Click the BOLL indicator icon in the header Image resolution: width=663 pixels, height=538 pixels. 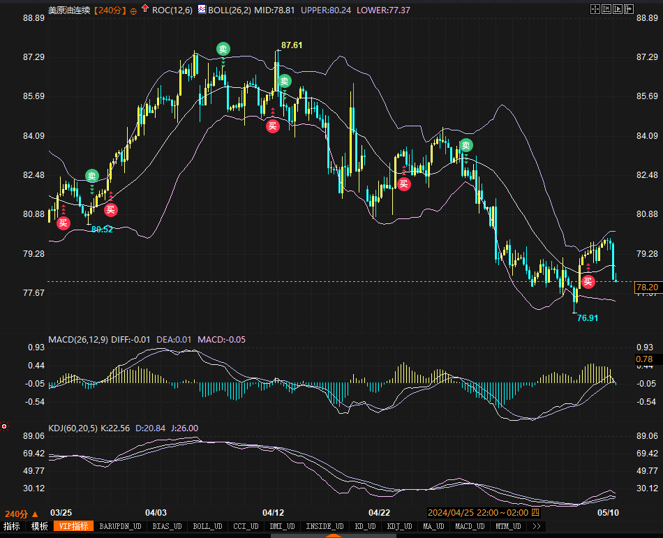click(202, 10)
